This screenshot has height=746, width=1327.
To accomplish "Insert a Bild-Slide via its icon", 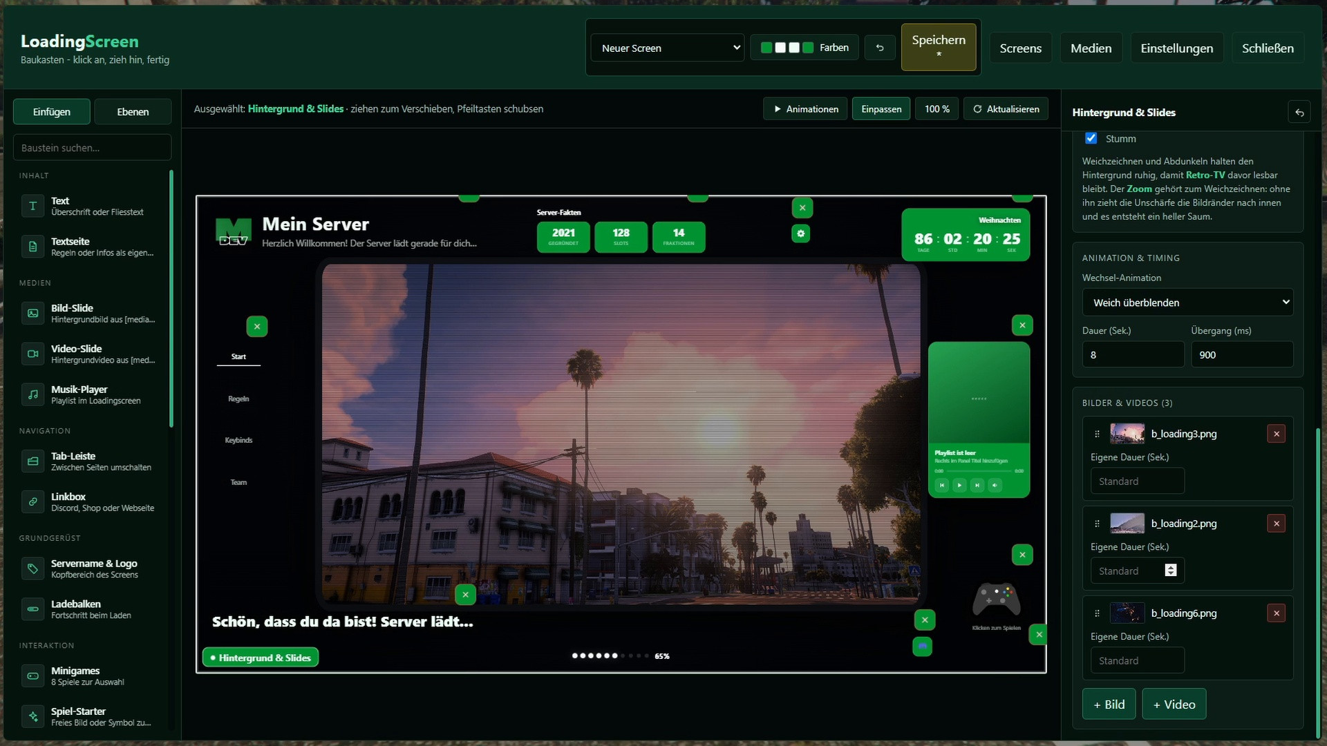I will 32,313.
